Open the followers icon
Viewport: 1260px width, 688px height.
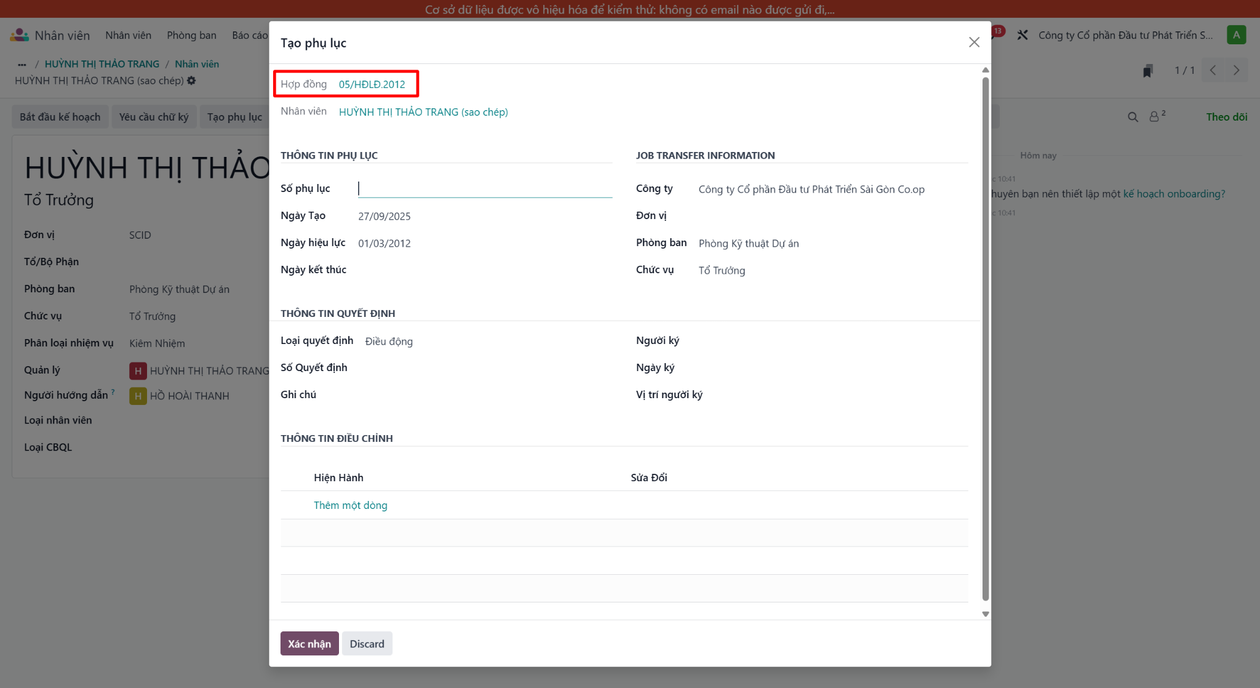click(x=1157, y=116)
